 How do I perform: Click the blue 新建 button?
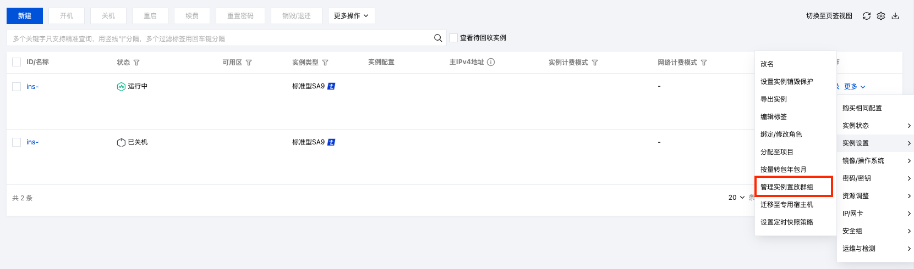(25, 16)
